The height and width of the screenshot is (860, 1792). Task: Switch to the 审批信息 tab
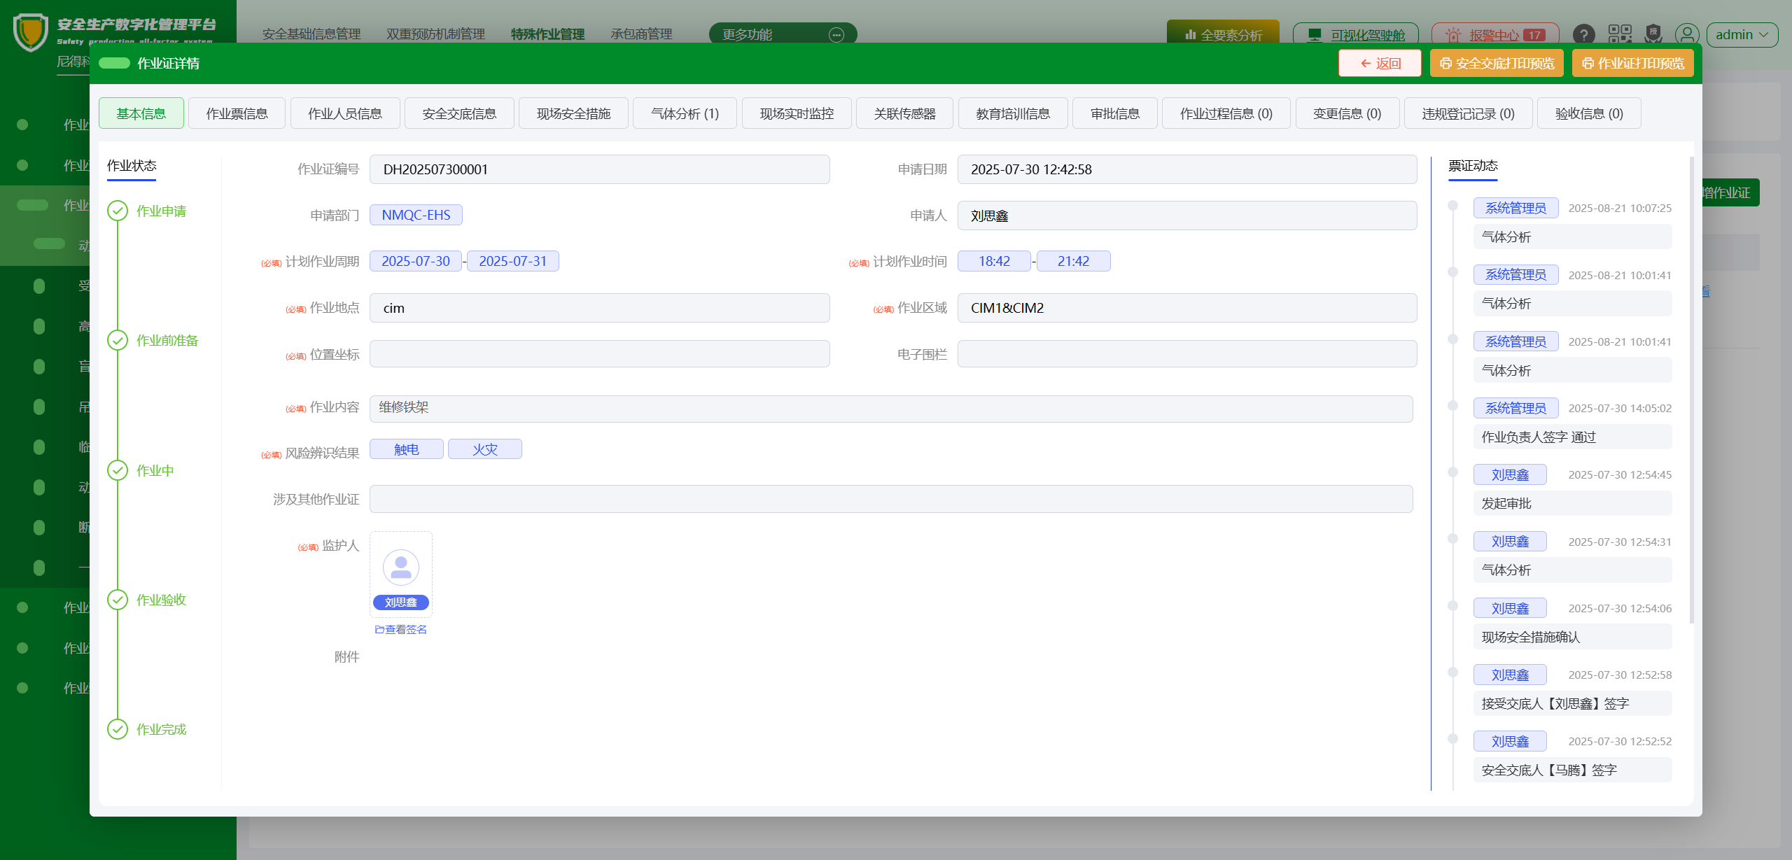tap(1114, 113)
